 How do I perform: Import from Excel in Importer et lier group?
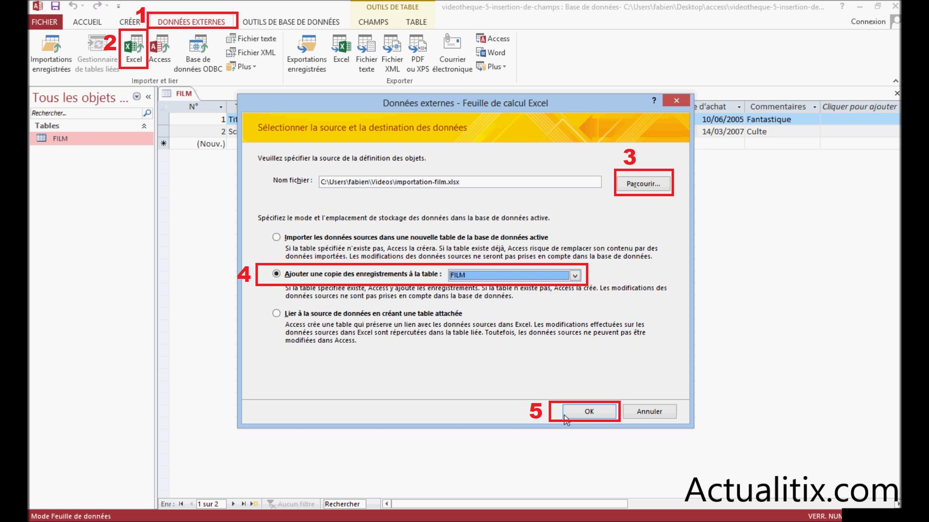click(134, 49)
